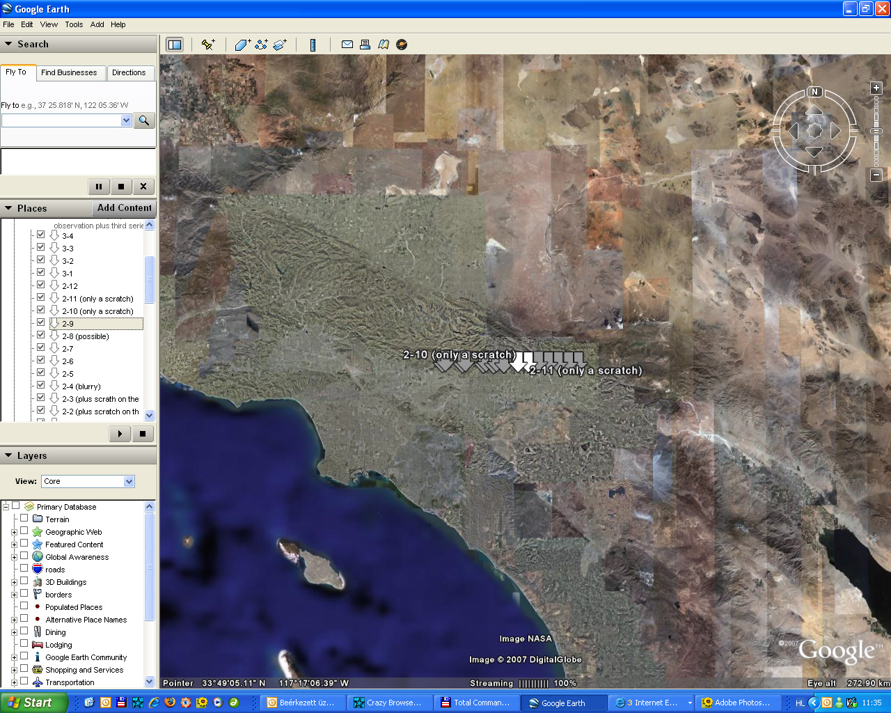Viewport: 891px width, 713px height.
Task: Open the Add menu
Action: [x=97, y=24]
